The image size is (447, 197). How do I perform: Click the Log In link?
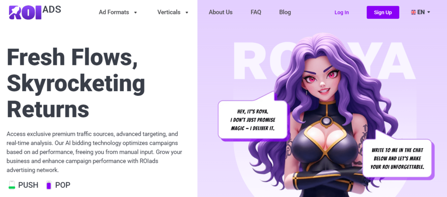(341, 13)
